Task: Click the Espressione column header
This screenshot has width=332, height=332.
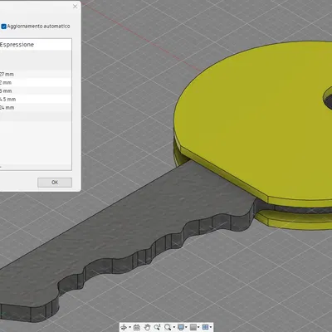Action: pos(36,45)
